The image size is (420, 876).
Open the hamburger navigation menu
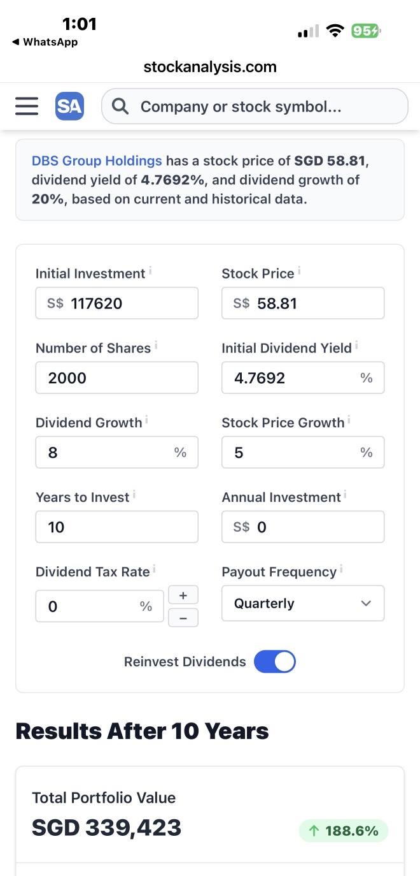click(x=27, y=106)
